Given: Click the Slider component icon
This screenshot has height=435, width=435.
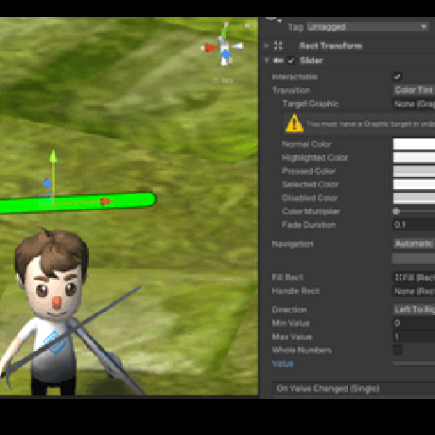Looking at the screenshot, I should click(278, 61).
